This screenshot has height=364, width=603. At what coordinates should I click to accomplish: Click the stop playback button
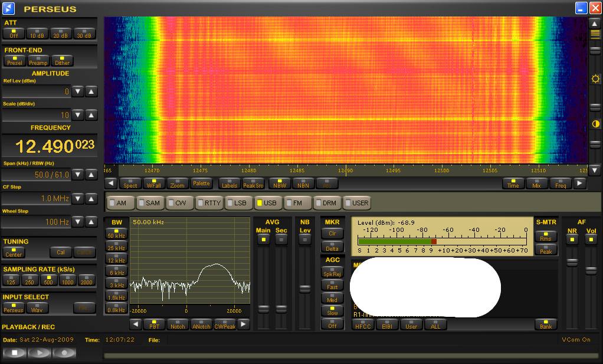click(x=15, y=352)
